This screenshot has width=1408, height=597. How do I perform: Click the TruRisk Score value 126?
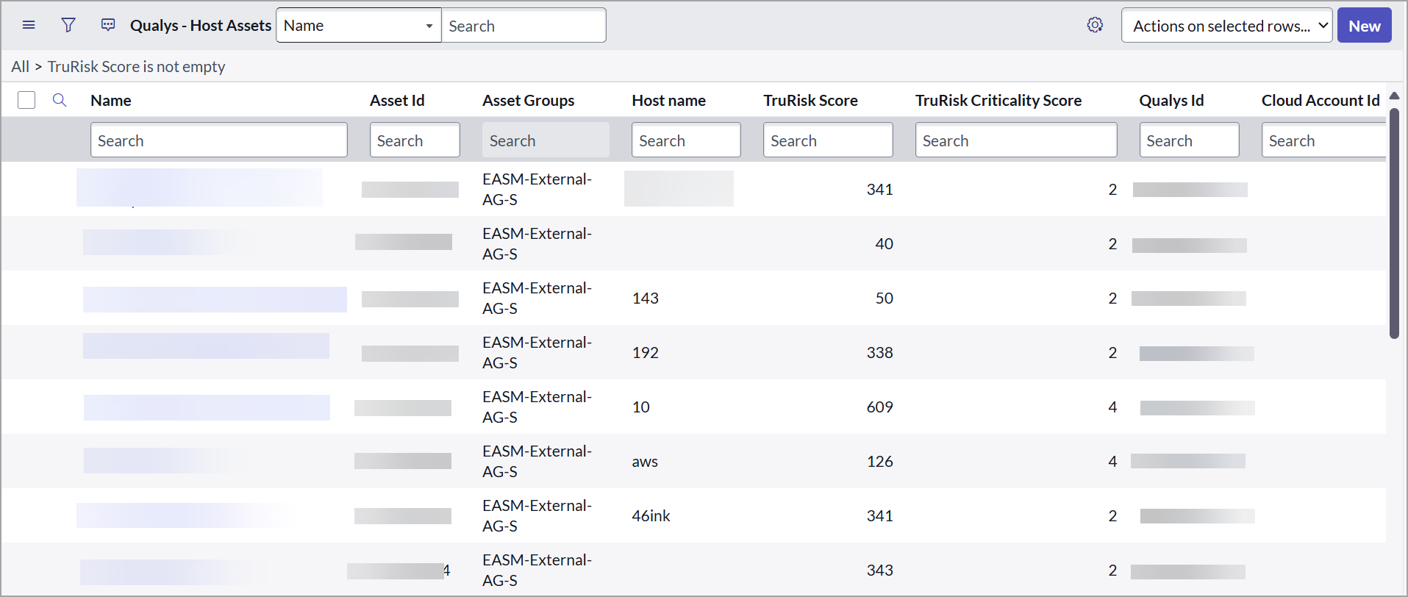(879, 462)
